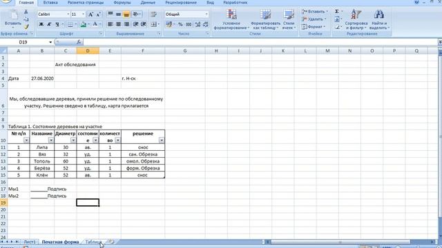
Task: Click the wrap text icon
Action: 153,14
